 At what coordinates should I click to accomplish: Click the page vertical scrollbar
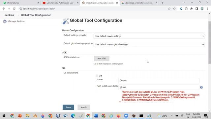point(210,43)
